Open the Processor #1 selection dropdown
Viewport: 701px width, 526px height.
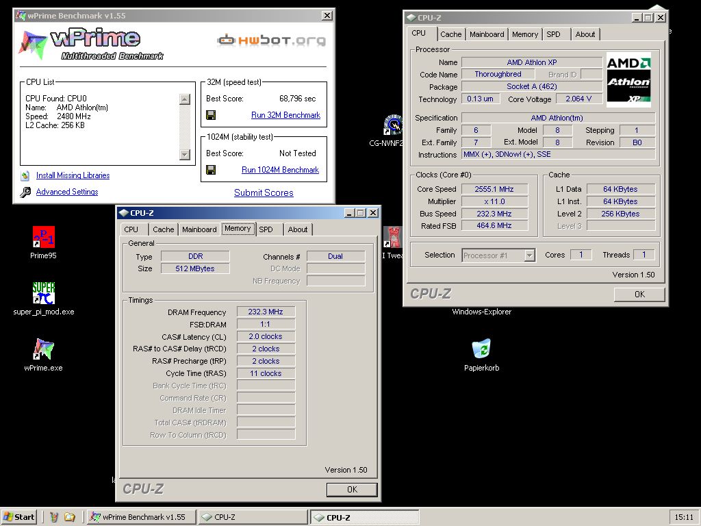[529, 255]
